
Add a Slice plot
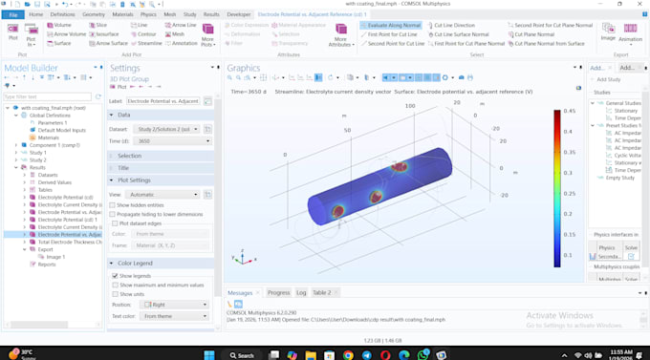[x=97, y=25]
